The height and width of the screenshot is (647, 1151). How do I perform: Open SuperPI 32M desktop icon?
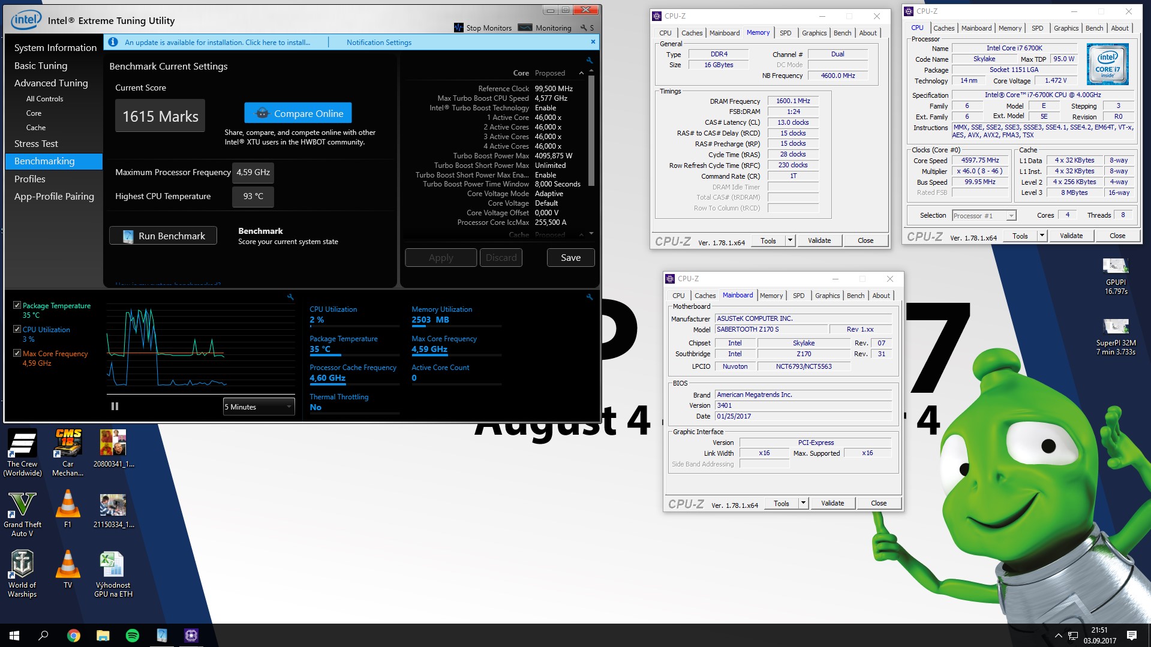pos(1116,337)
